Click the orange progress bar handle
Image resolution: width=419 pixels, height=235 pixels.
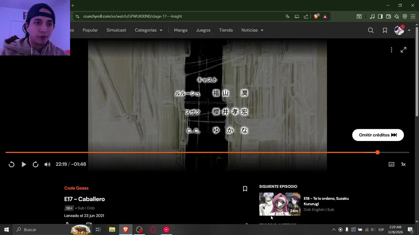377,152
